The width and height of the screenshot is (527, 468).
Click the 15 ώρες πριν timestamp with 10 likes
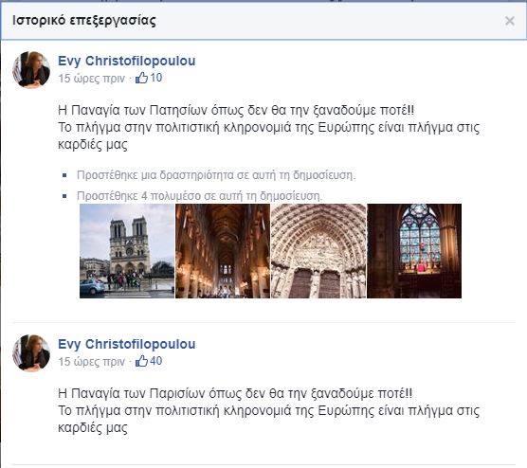(91, 79)
